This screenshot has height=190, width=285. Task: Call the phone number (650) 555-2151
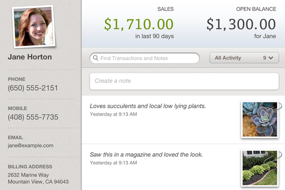pos(33,88)
